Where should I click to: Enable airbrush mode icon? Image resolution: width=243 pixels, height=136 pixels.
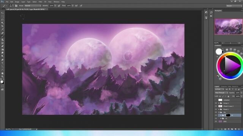click(x=76, y=6)
